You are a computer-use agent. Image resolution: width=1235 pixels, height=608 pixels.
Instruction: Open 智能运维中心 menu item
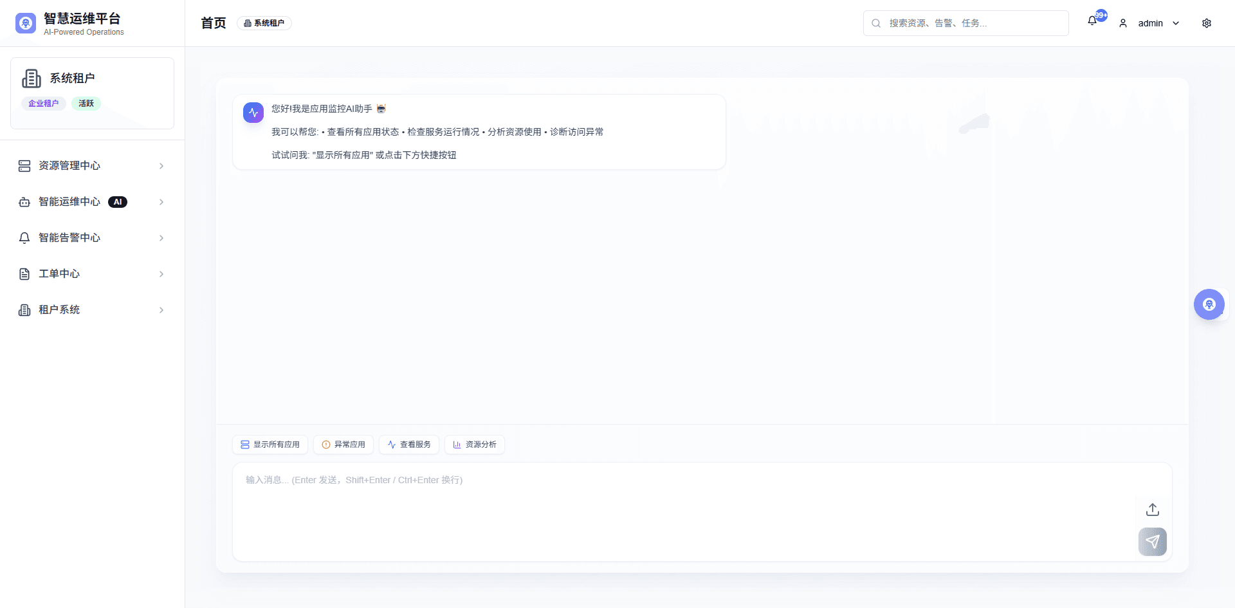coord(92,202)
